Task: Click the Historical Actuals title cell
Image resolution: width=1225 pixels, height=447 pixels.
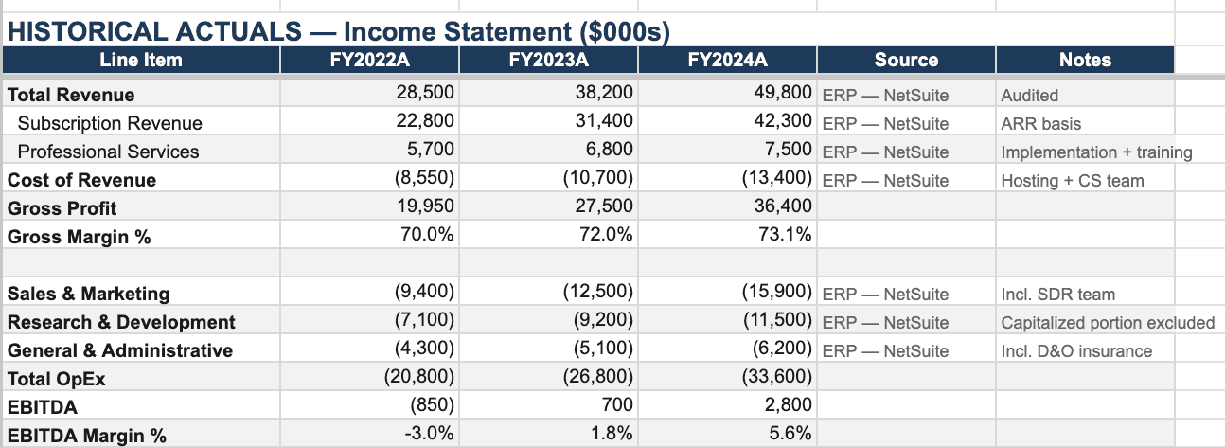Action: click(339, 32)
